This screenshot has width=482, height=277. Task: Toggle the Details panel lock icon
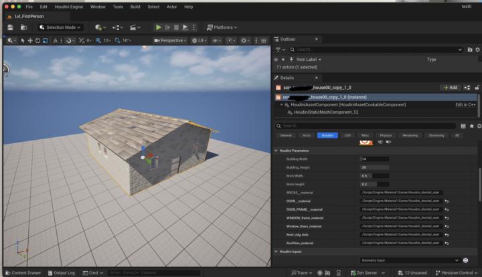click(x=477, y=88)
